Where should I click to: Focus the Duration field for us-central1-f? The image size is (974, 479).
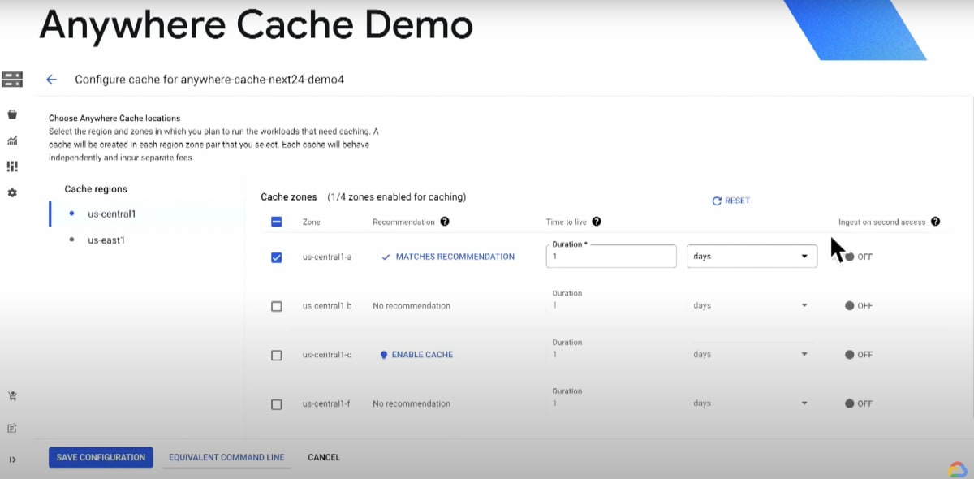611,403
